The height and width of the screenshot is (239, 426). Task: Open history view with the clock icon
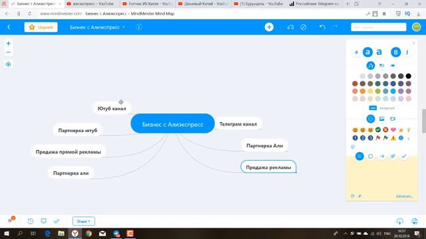click(x=31, y=221)
